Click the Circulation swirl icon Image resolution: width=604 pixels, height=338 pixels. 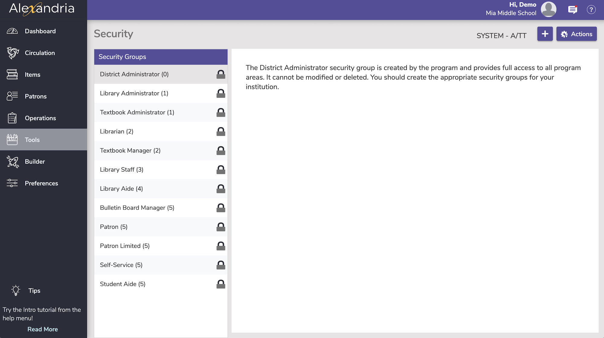coord(12,53)
